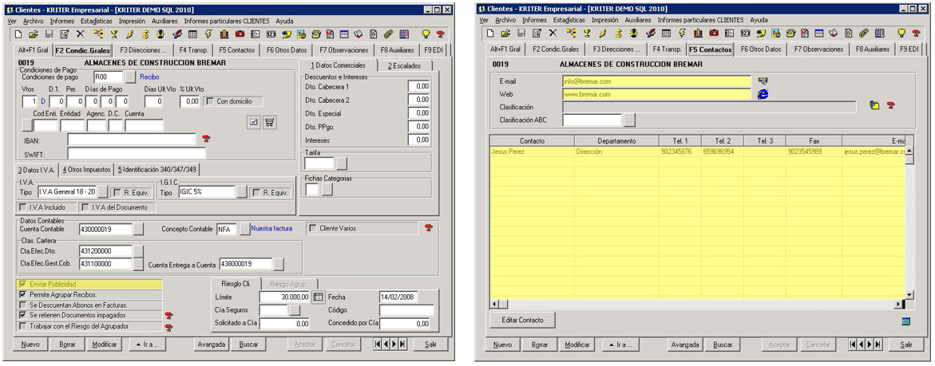The height and width of the screenshot is (366, 935).
Task: Click send email icon next to E-mail field
Action: (763, 81)
